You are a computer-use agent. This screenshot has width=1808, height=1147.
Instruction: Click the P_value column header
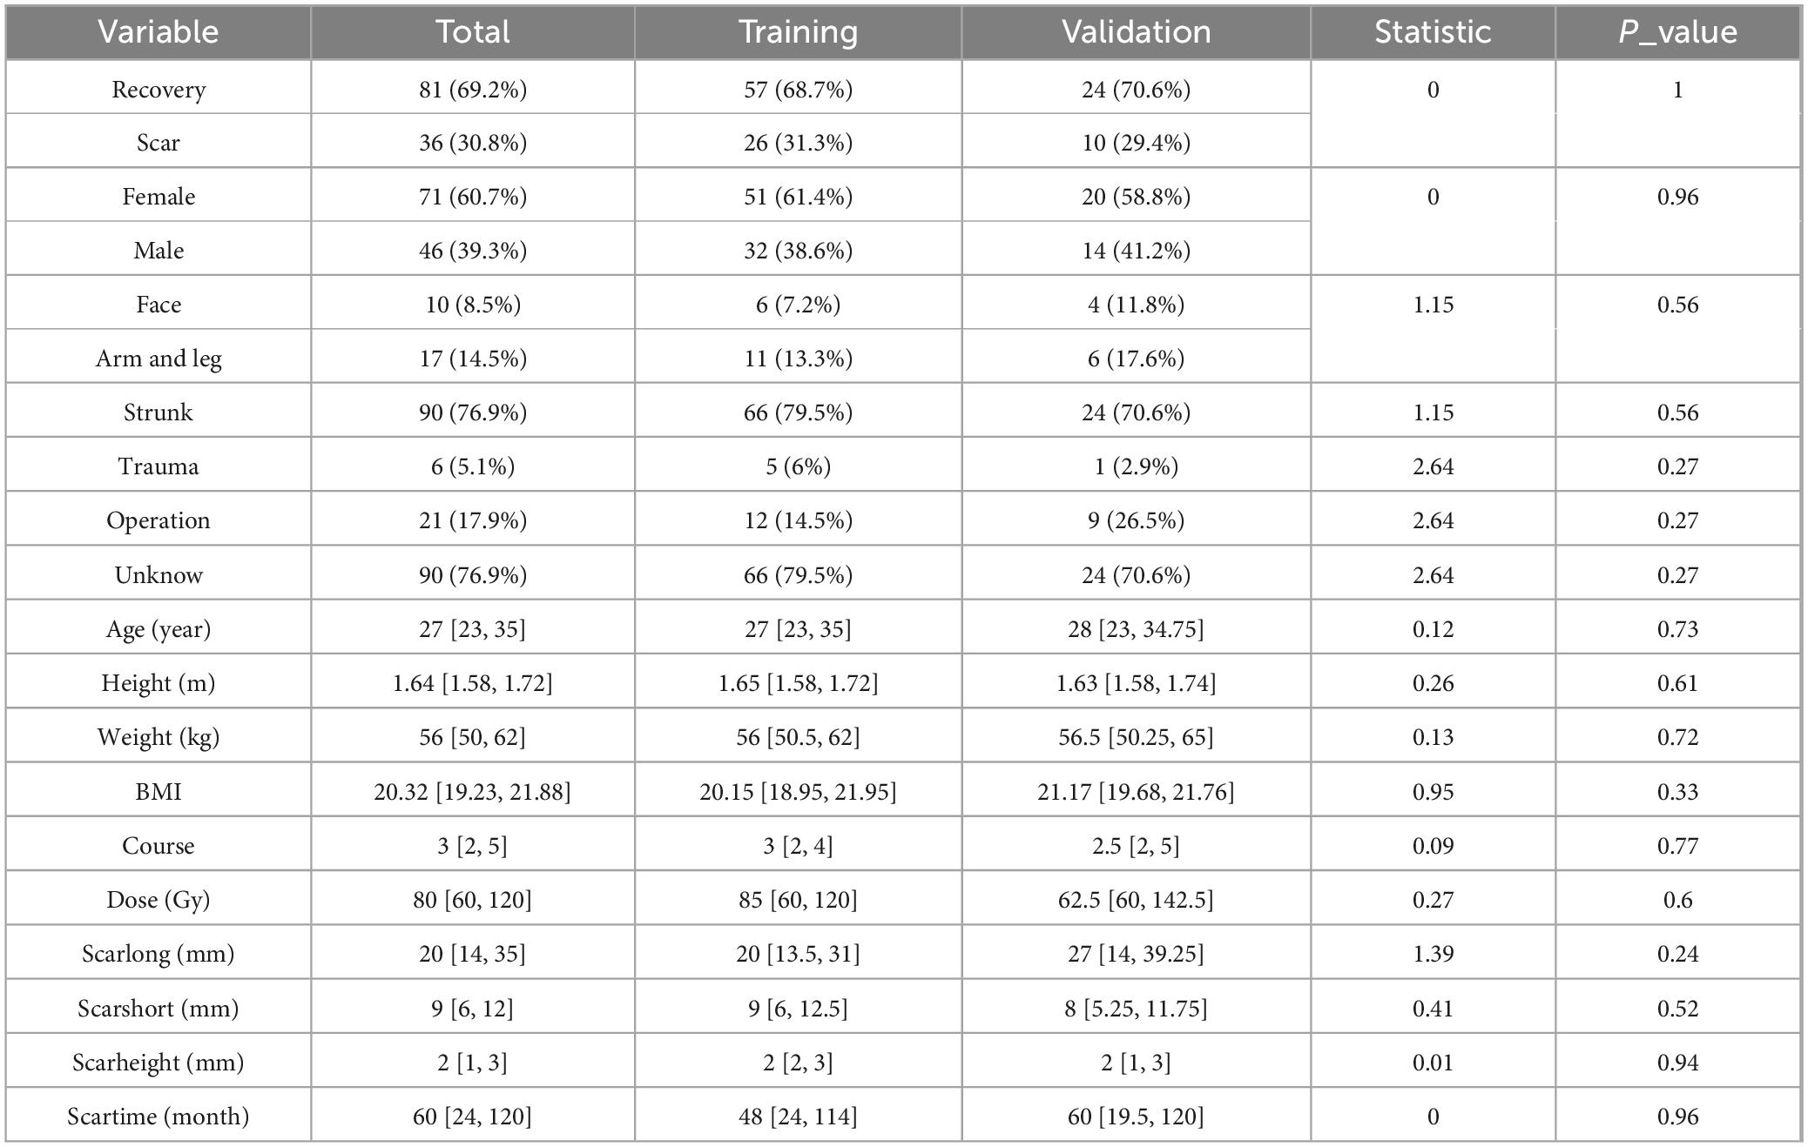click(1678, 32)
